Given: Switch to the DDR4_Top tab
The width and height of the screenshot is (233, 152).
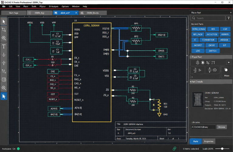Looking at the screenshot, I should click(x=39, y=13).
